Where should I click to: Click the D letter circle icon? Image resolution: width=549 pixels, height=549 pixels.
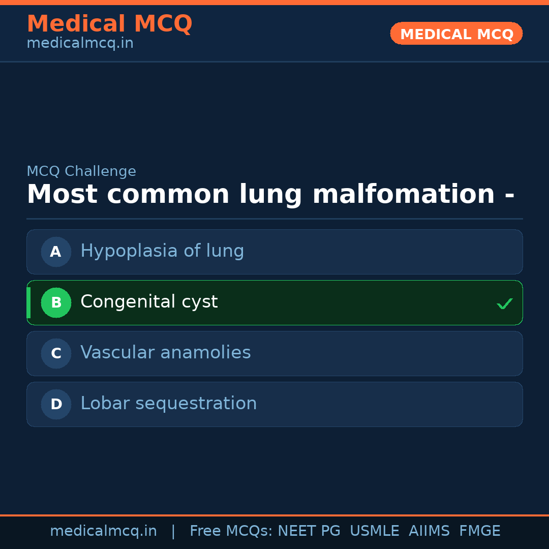(x=56, y=404)
